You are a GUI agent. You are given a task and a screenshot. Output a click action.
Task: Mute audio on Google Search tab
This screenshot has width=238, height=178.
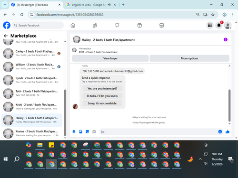109,5
